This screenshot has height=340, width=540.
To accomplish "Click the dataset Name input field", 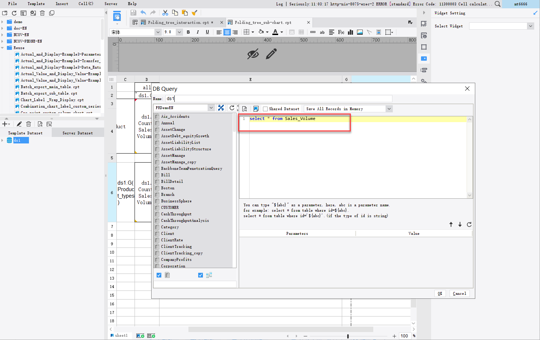I will 278,99.
